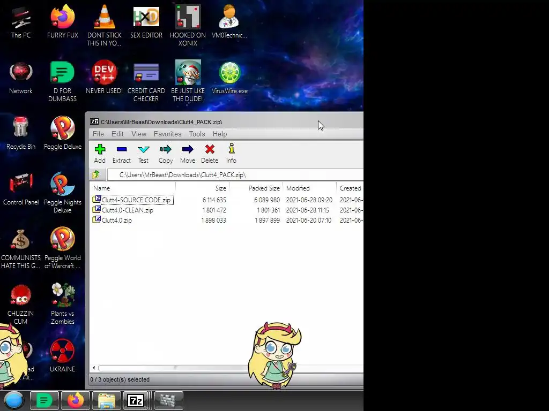Select the HxD editor desktop icon
Screen dimensions: 549x411
[146, 21]
